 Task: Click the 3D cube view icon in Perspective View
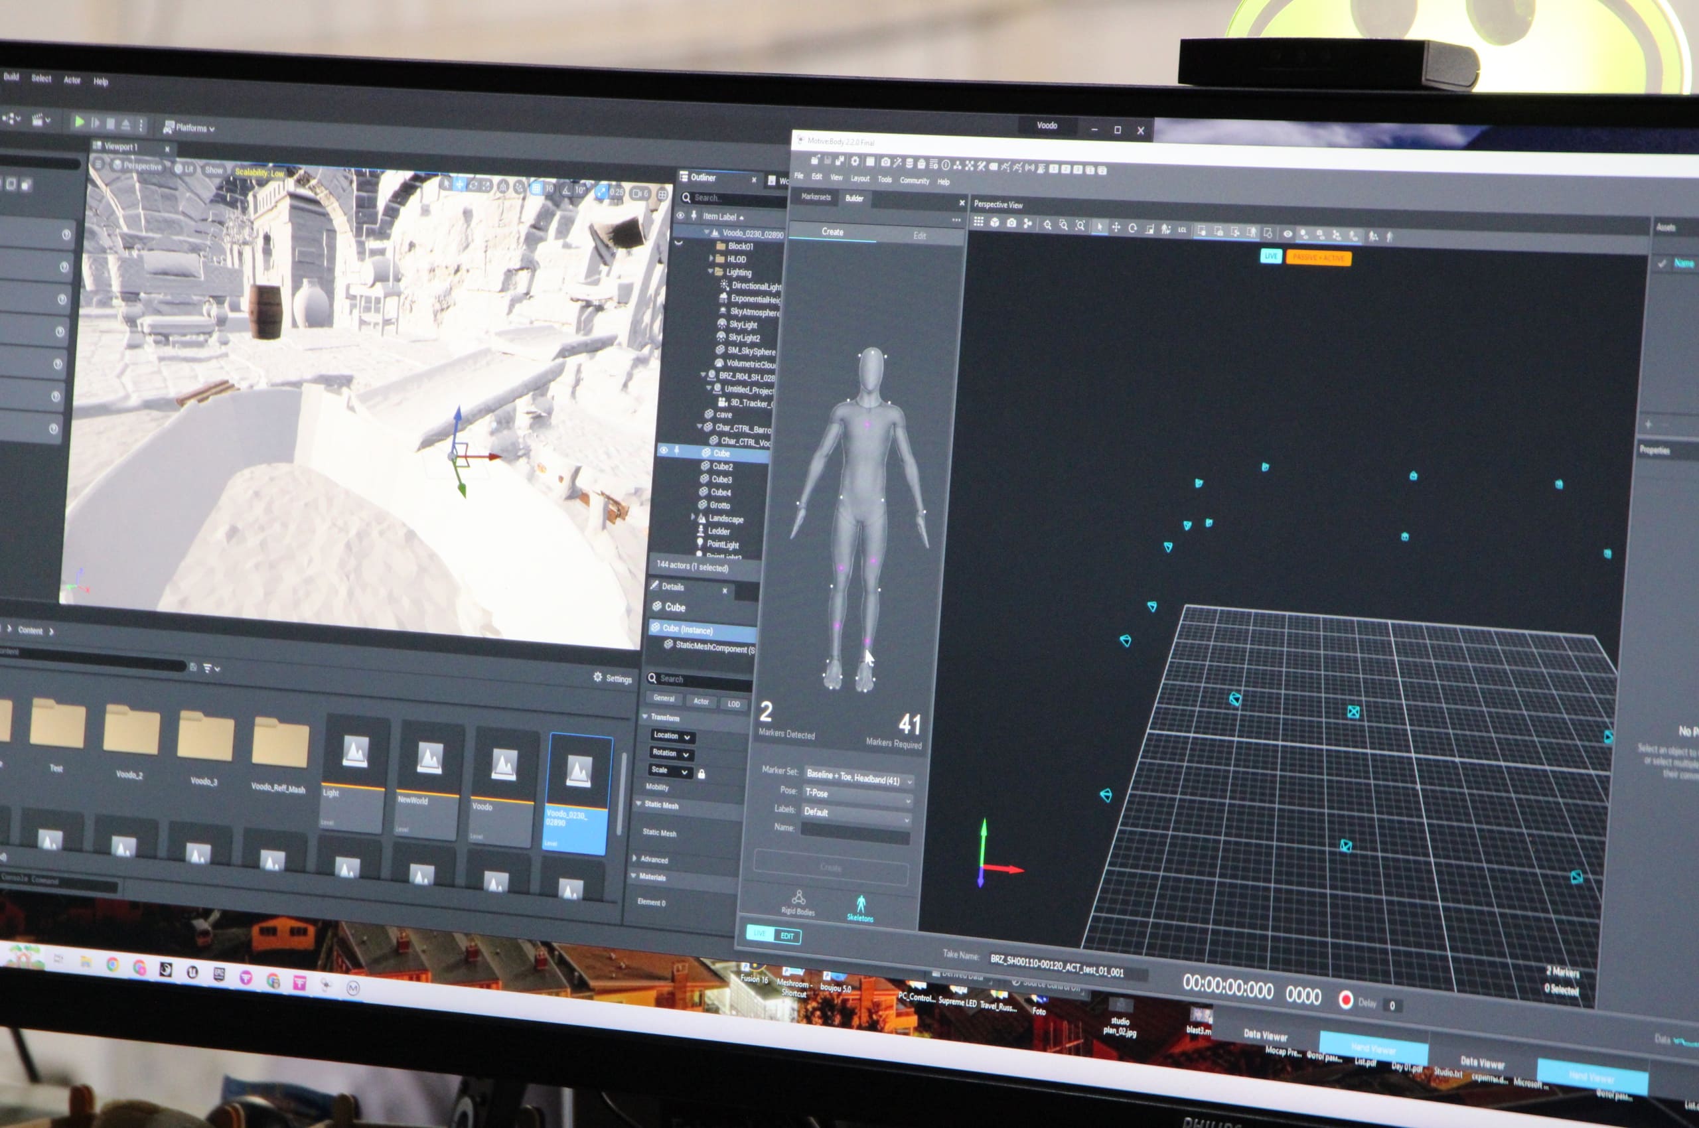[x=994, y=222]
